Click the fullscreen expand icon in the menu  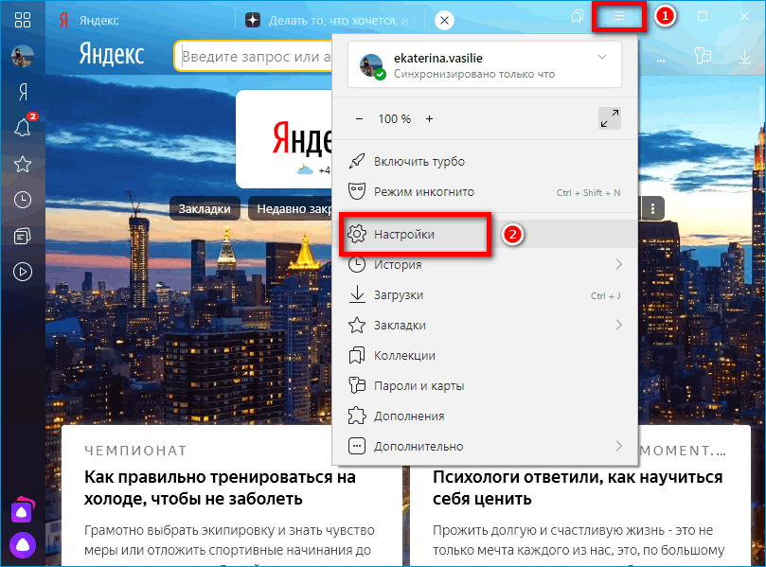coord(609,118)
